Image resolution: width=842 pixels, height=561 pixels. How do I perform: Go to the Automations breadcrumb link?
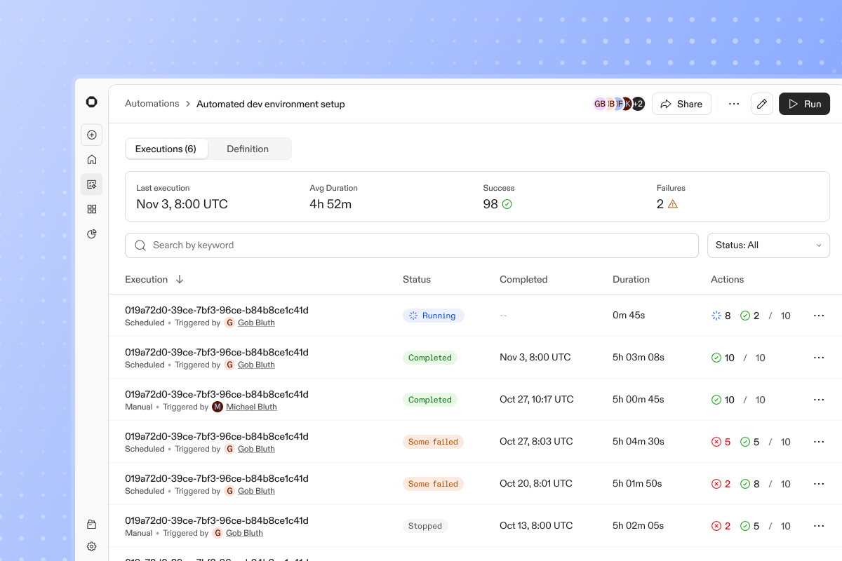coord(152,104)
